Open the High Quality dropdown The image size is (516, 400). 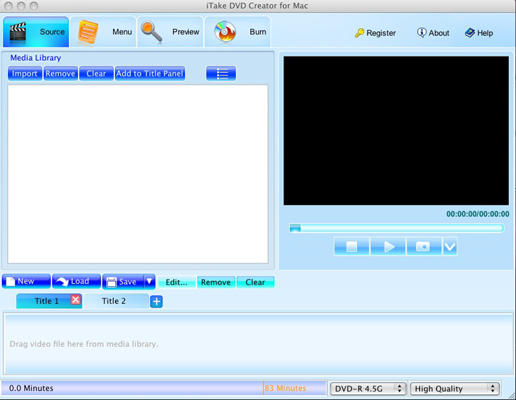pos(455,389)
